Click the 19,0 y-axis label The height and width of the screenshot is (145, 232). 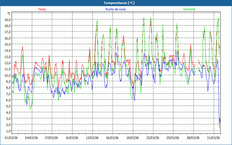coord(8,19)
